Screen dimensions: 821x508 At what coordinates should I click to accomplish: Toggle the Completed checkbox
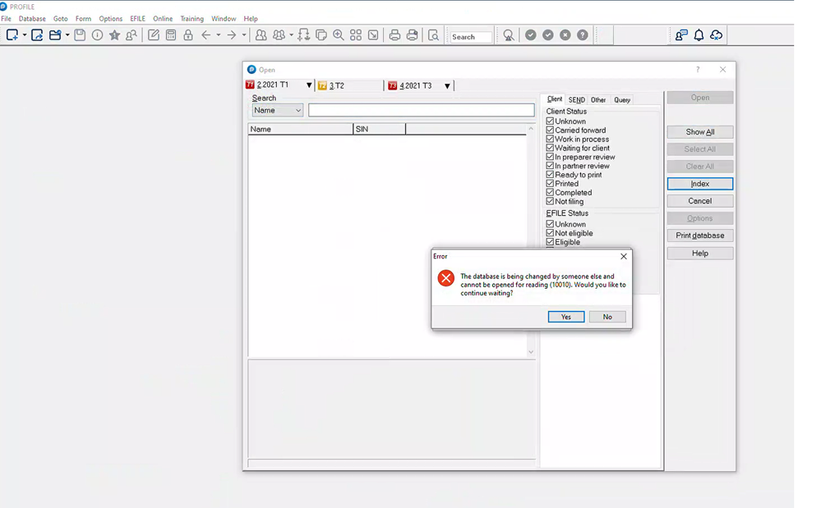550,192
